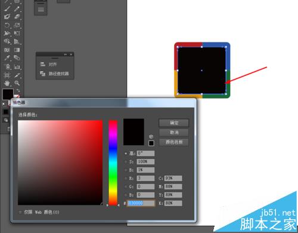Click the M field showing 88%

click(x=173, y=186)
